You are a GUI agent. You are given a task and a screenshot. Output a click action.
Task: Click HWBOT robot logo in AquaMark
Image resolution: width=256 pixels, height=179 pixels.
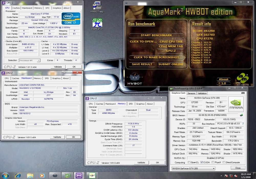click(135, 79)
